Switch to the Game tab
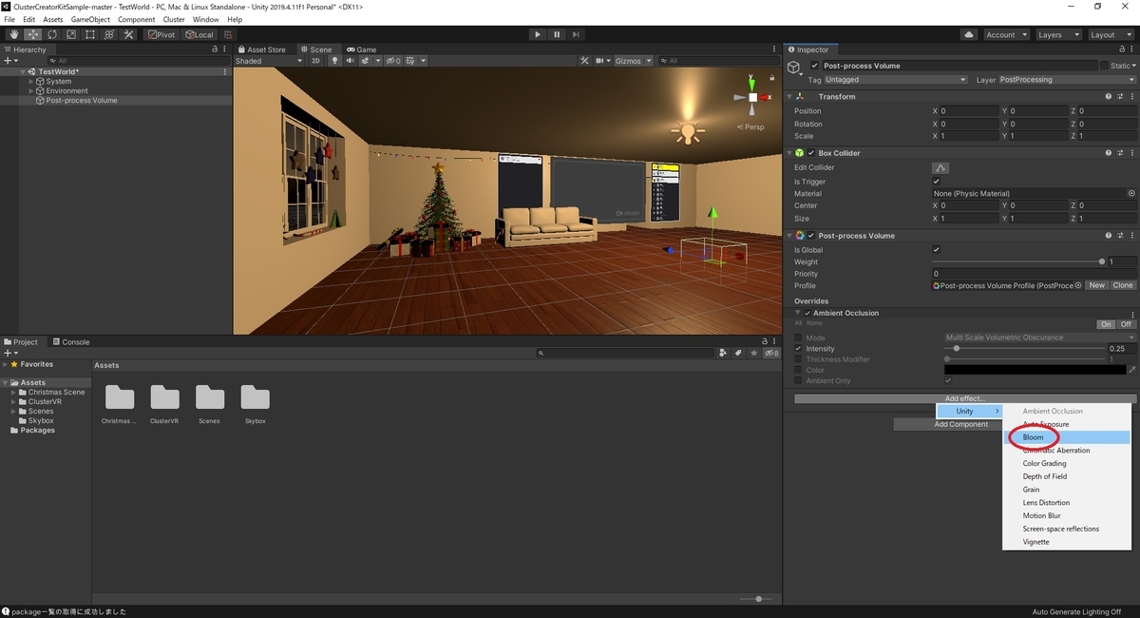Viewport: 1140px width, 618px height. coord(361,49)
